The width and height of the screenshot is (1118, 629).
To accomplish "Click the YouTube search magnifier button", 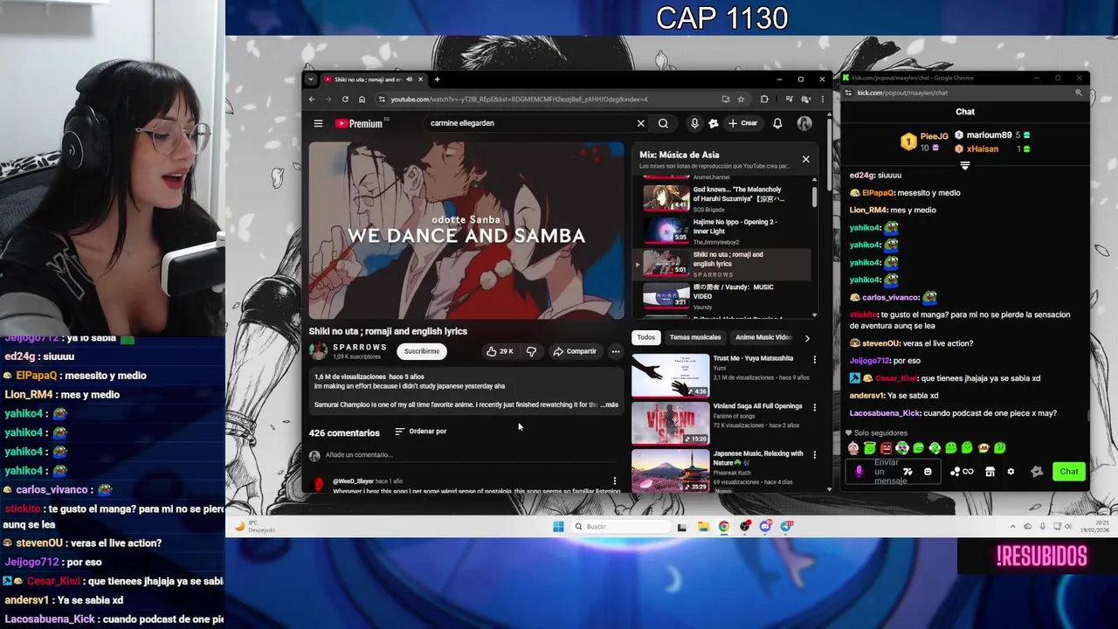I will (x=663, y=123).
